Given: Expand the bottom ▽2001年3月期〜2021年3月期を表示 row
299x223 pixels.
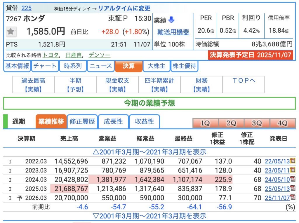Looking at the screenshot, I should click(149, 216).
